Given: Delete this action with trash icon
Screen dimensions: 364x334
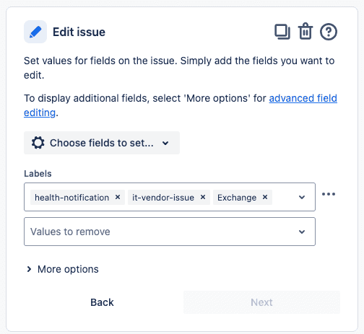Looking at the screenshot, I should [305, 31].
